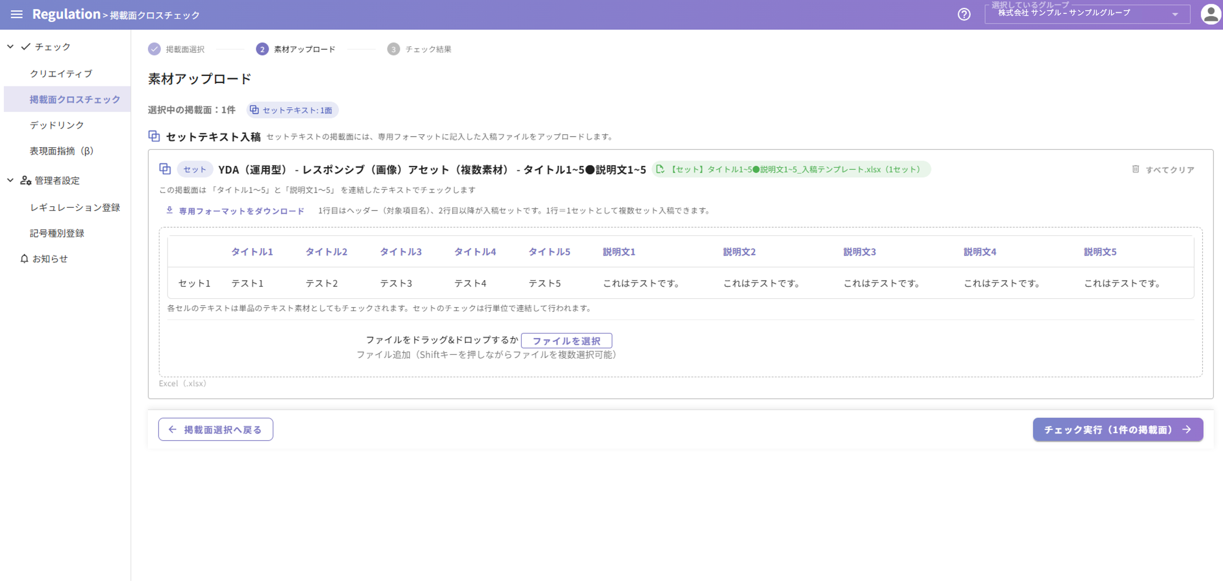
Task: Click the checkmark icon beside チェック
Action: tap(26, 47)
